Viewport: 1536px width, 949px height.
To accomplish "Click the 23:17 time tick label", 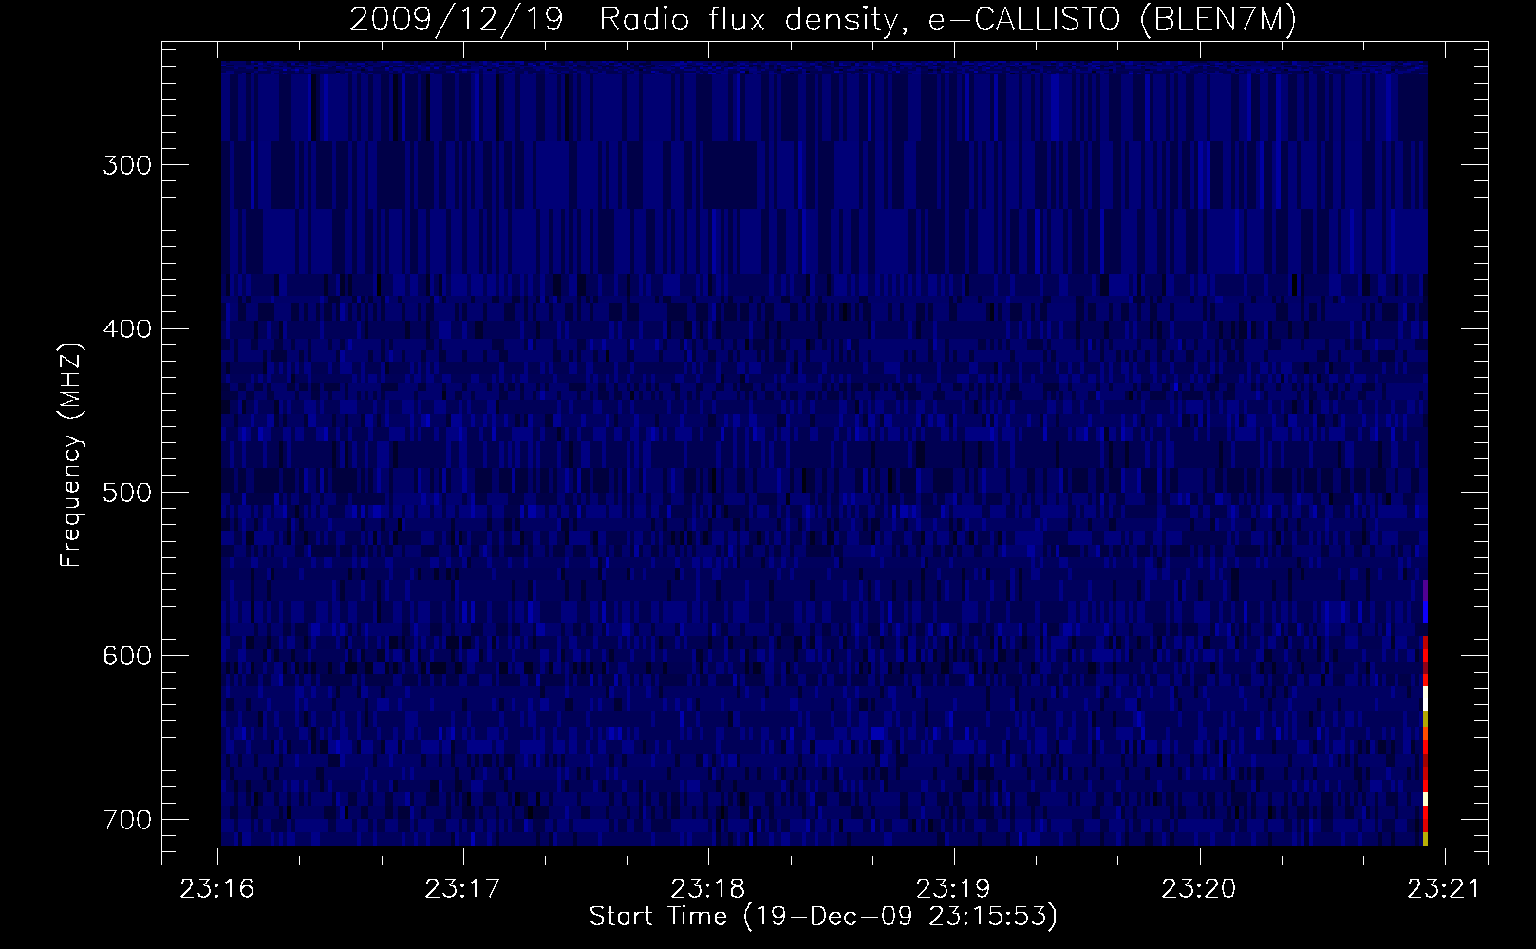I will pos(463,888).
